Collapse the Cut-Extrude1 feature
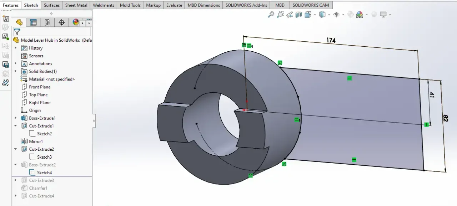The width and height of the screenshot is (457, 206). [x=16, y=126]
